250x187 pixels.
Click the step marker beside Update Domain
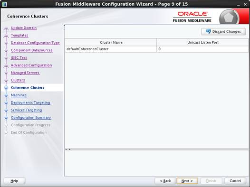click(6, 28)
